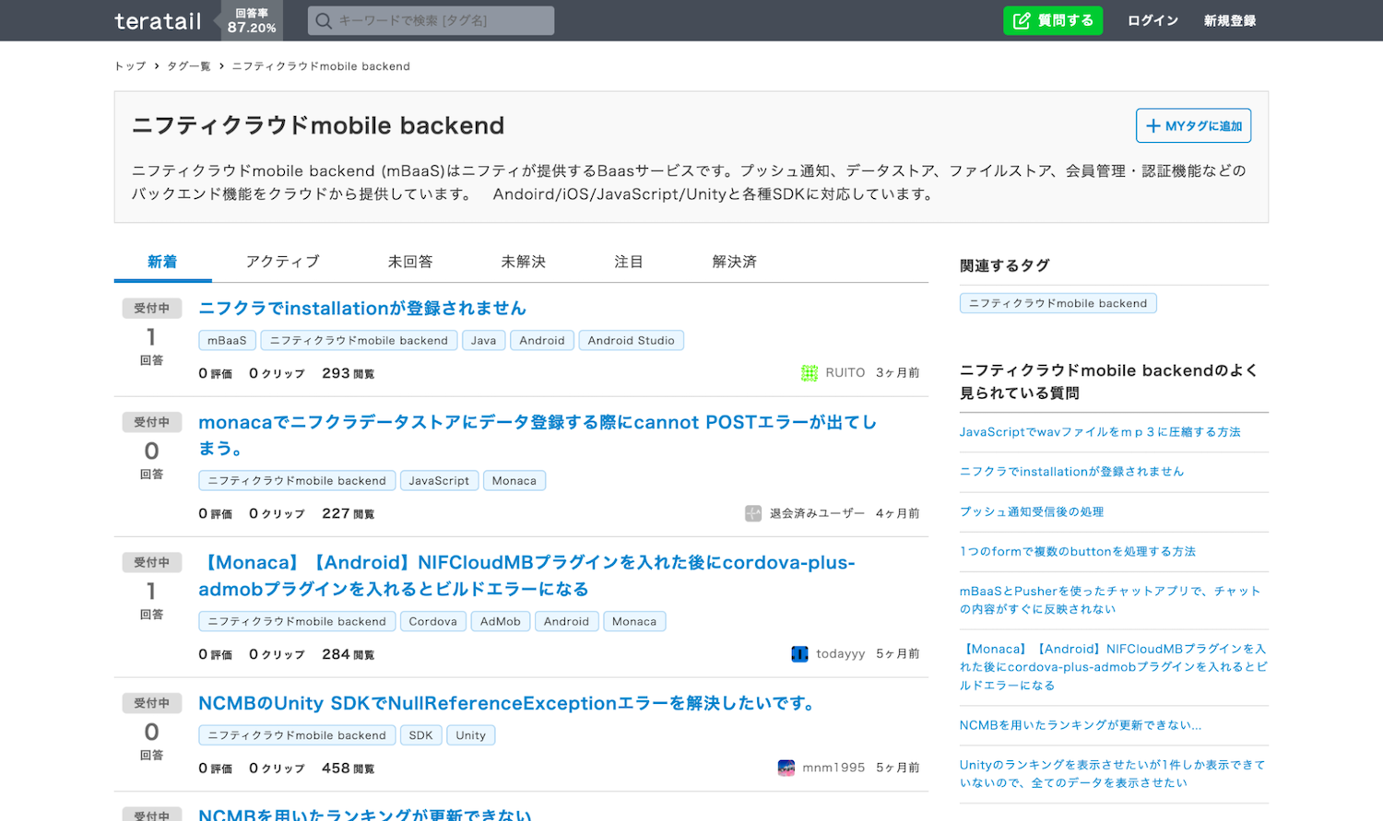The image size is (1383, 821).
Task: Open the ログイン link
Action: 1152,20
